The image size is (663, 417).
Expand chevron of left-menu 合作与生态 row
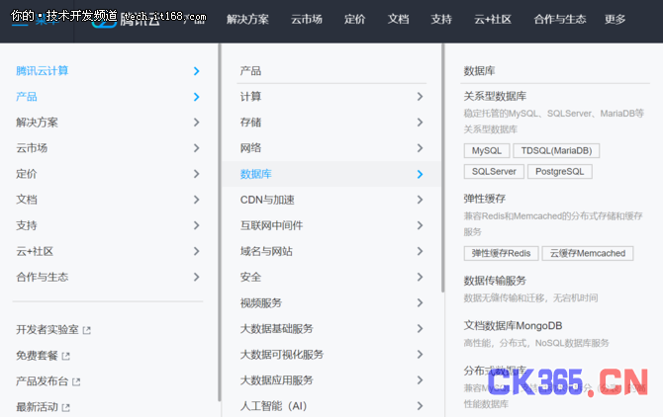coord(196,277)
